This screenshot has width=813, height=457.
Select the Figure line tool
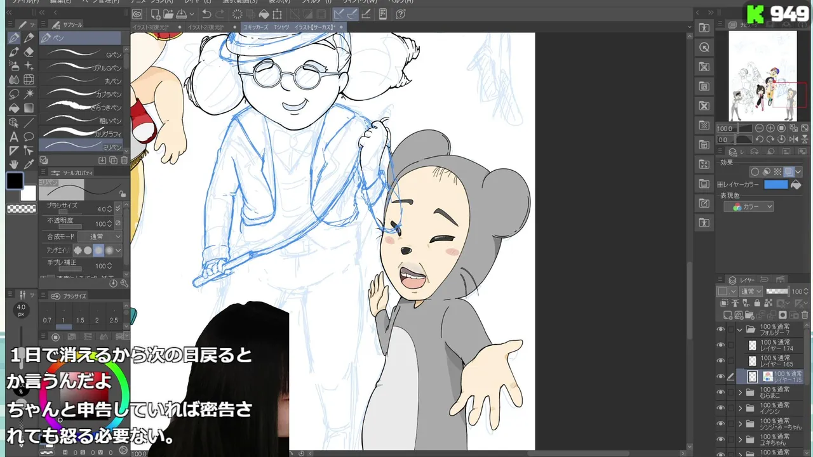[x=29, y=123]
